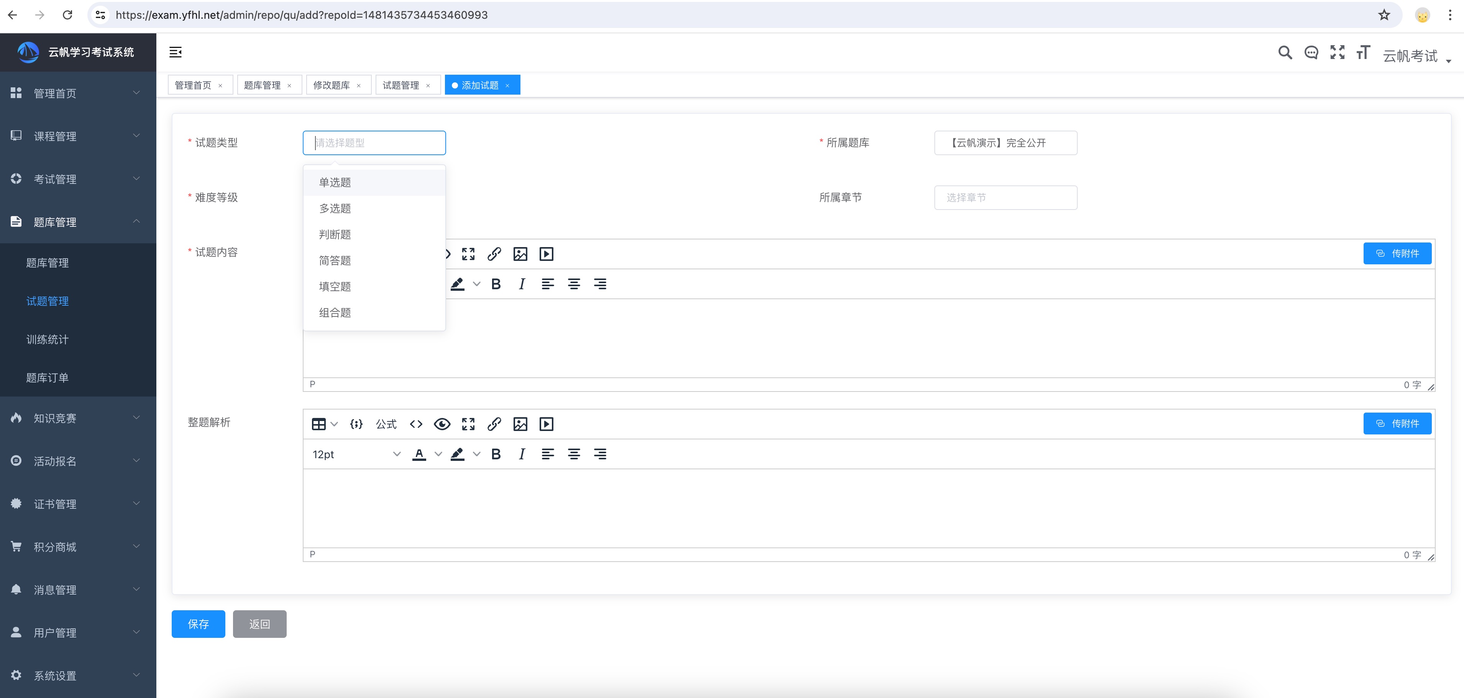Close the 试题管理 tab
The image size is (1464, 698).
point(428,86)
